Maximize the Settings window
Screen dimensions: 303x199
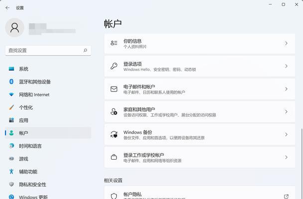(x=283, y=4)
